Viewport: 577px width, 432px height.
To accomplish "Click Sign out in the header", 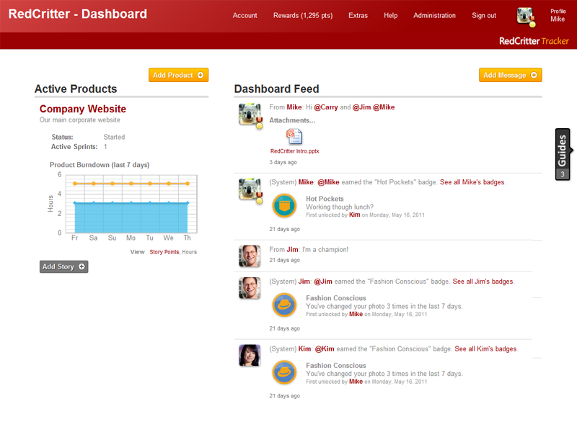I will (484, 15).
